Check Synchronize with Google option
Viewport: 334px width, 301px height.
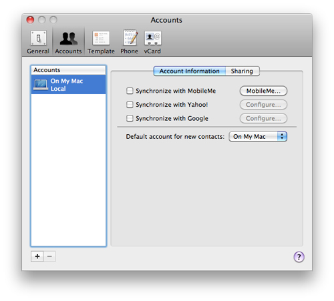point(130,118)
